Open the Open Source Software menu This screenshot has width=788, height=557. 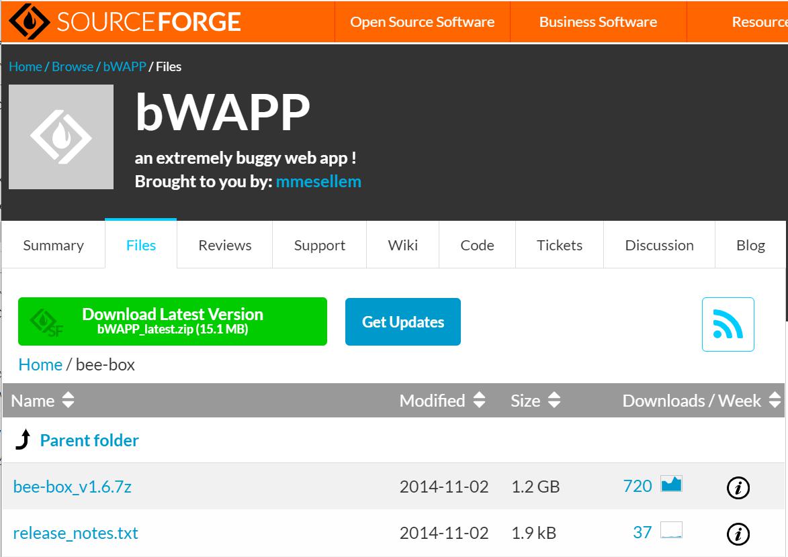tap(422, 21)
